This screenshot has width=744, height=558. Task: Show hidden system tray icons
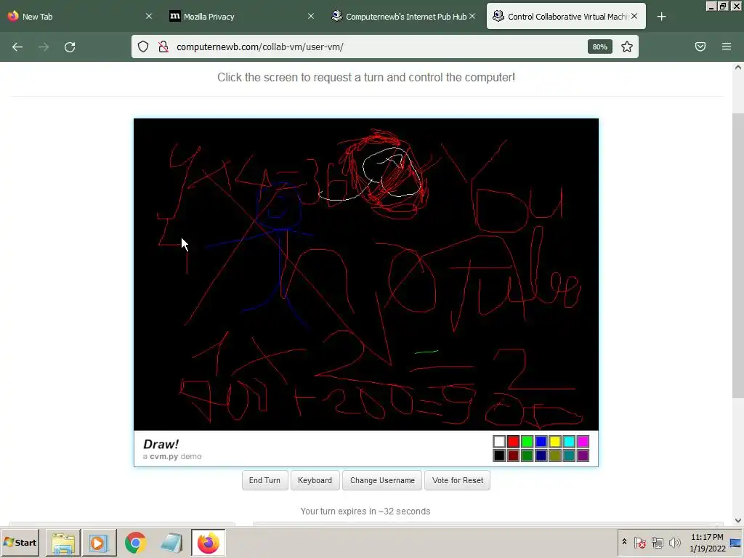624,542
